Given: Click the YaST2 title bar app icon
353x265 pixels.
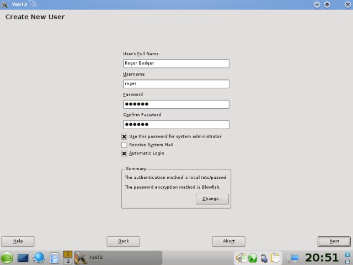Looking at the screenshot, I should coord(4,4).
